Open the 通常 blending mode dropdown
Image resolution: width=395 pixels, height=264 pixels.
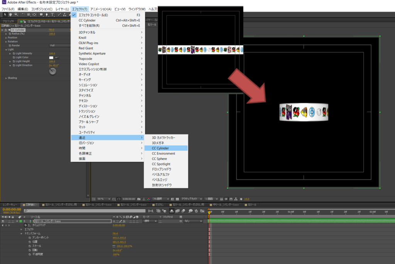(x=150, y=221)
